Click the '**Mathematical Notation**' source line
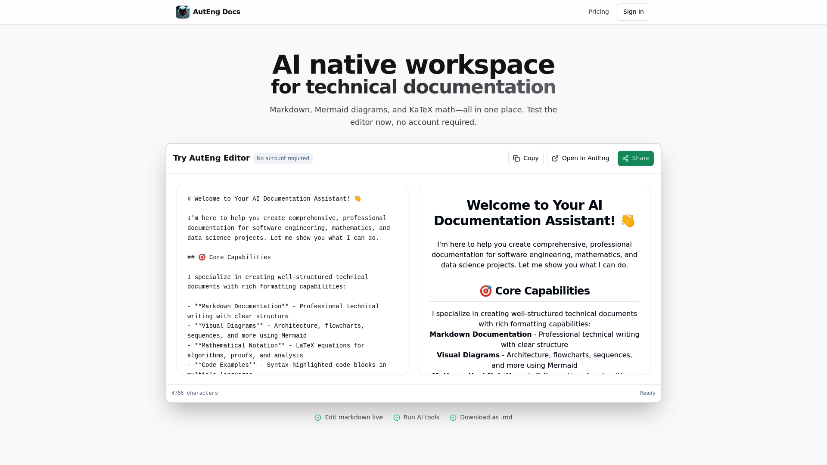Viewport: 827px width, 465px height. pyautogui.click(x=276, y=350)
